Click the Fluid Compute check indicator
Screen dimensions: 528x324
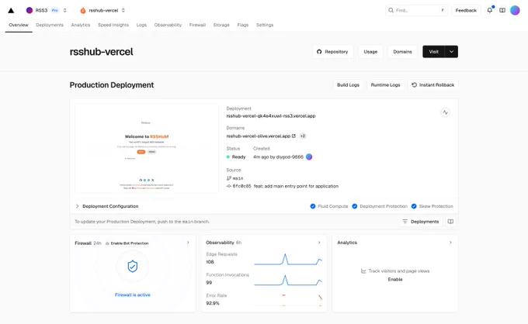click(x=313, y=206)
